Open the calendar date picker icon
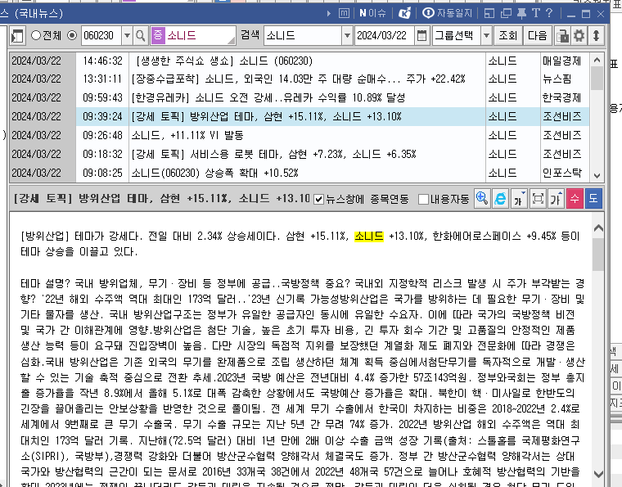The height and width of the screenshot is (487, 622). (x=422, y=36)
